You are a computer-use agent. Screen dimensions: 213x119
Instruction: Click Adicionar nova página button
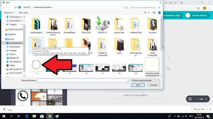135,95
